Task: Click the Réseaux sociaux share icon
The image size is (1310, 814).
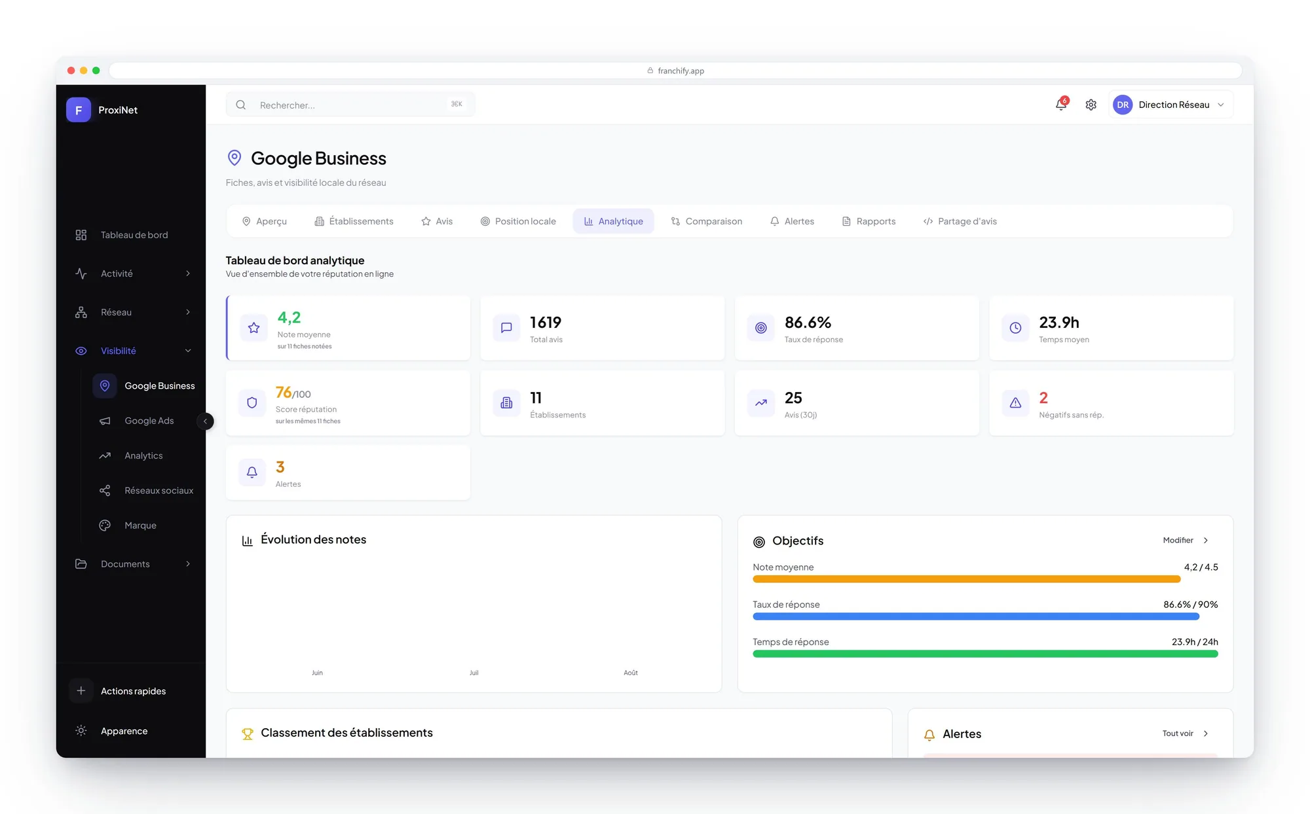Action: (105, 491)
